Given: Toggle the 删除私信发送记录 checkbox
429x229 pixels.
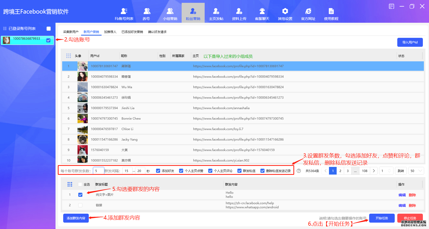Looking at the screenshot, I should tap(262, 171).
